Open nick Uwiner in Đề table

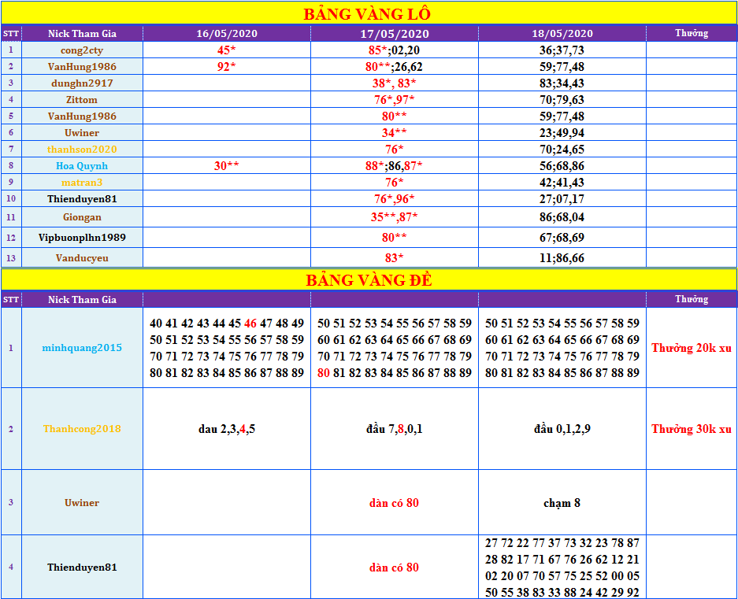(82, 502)
